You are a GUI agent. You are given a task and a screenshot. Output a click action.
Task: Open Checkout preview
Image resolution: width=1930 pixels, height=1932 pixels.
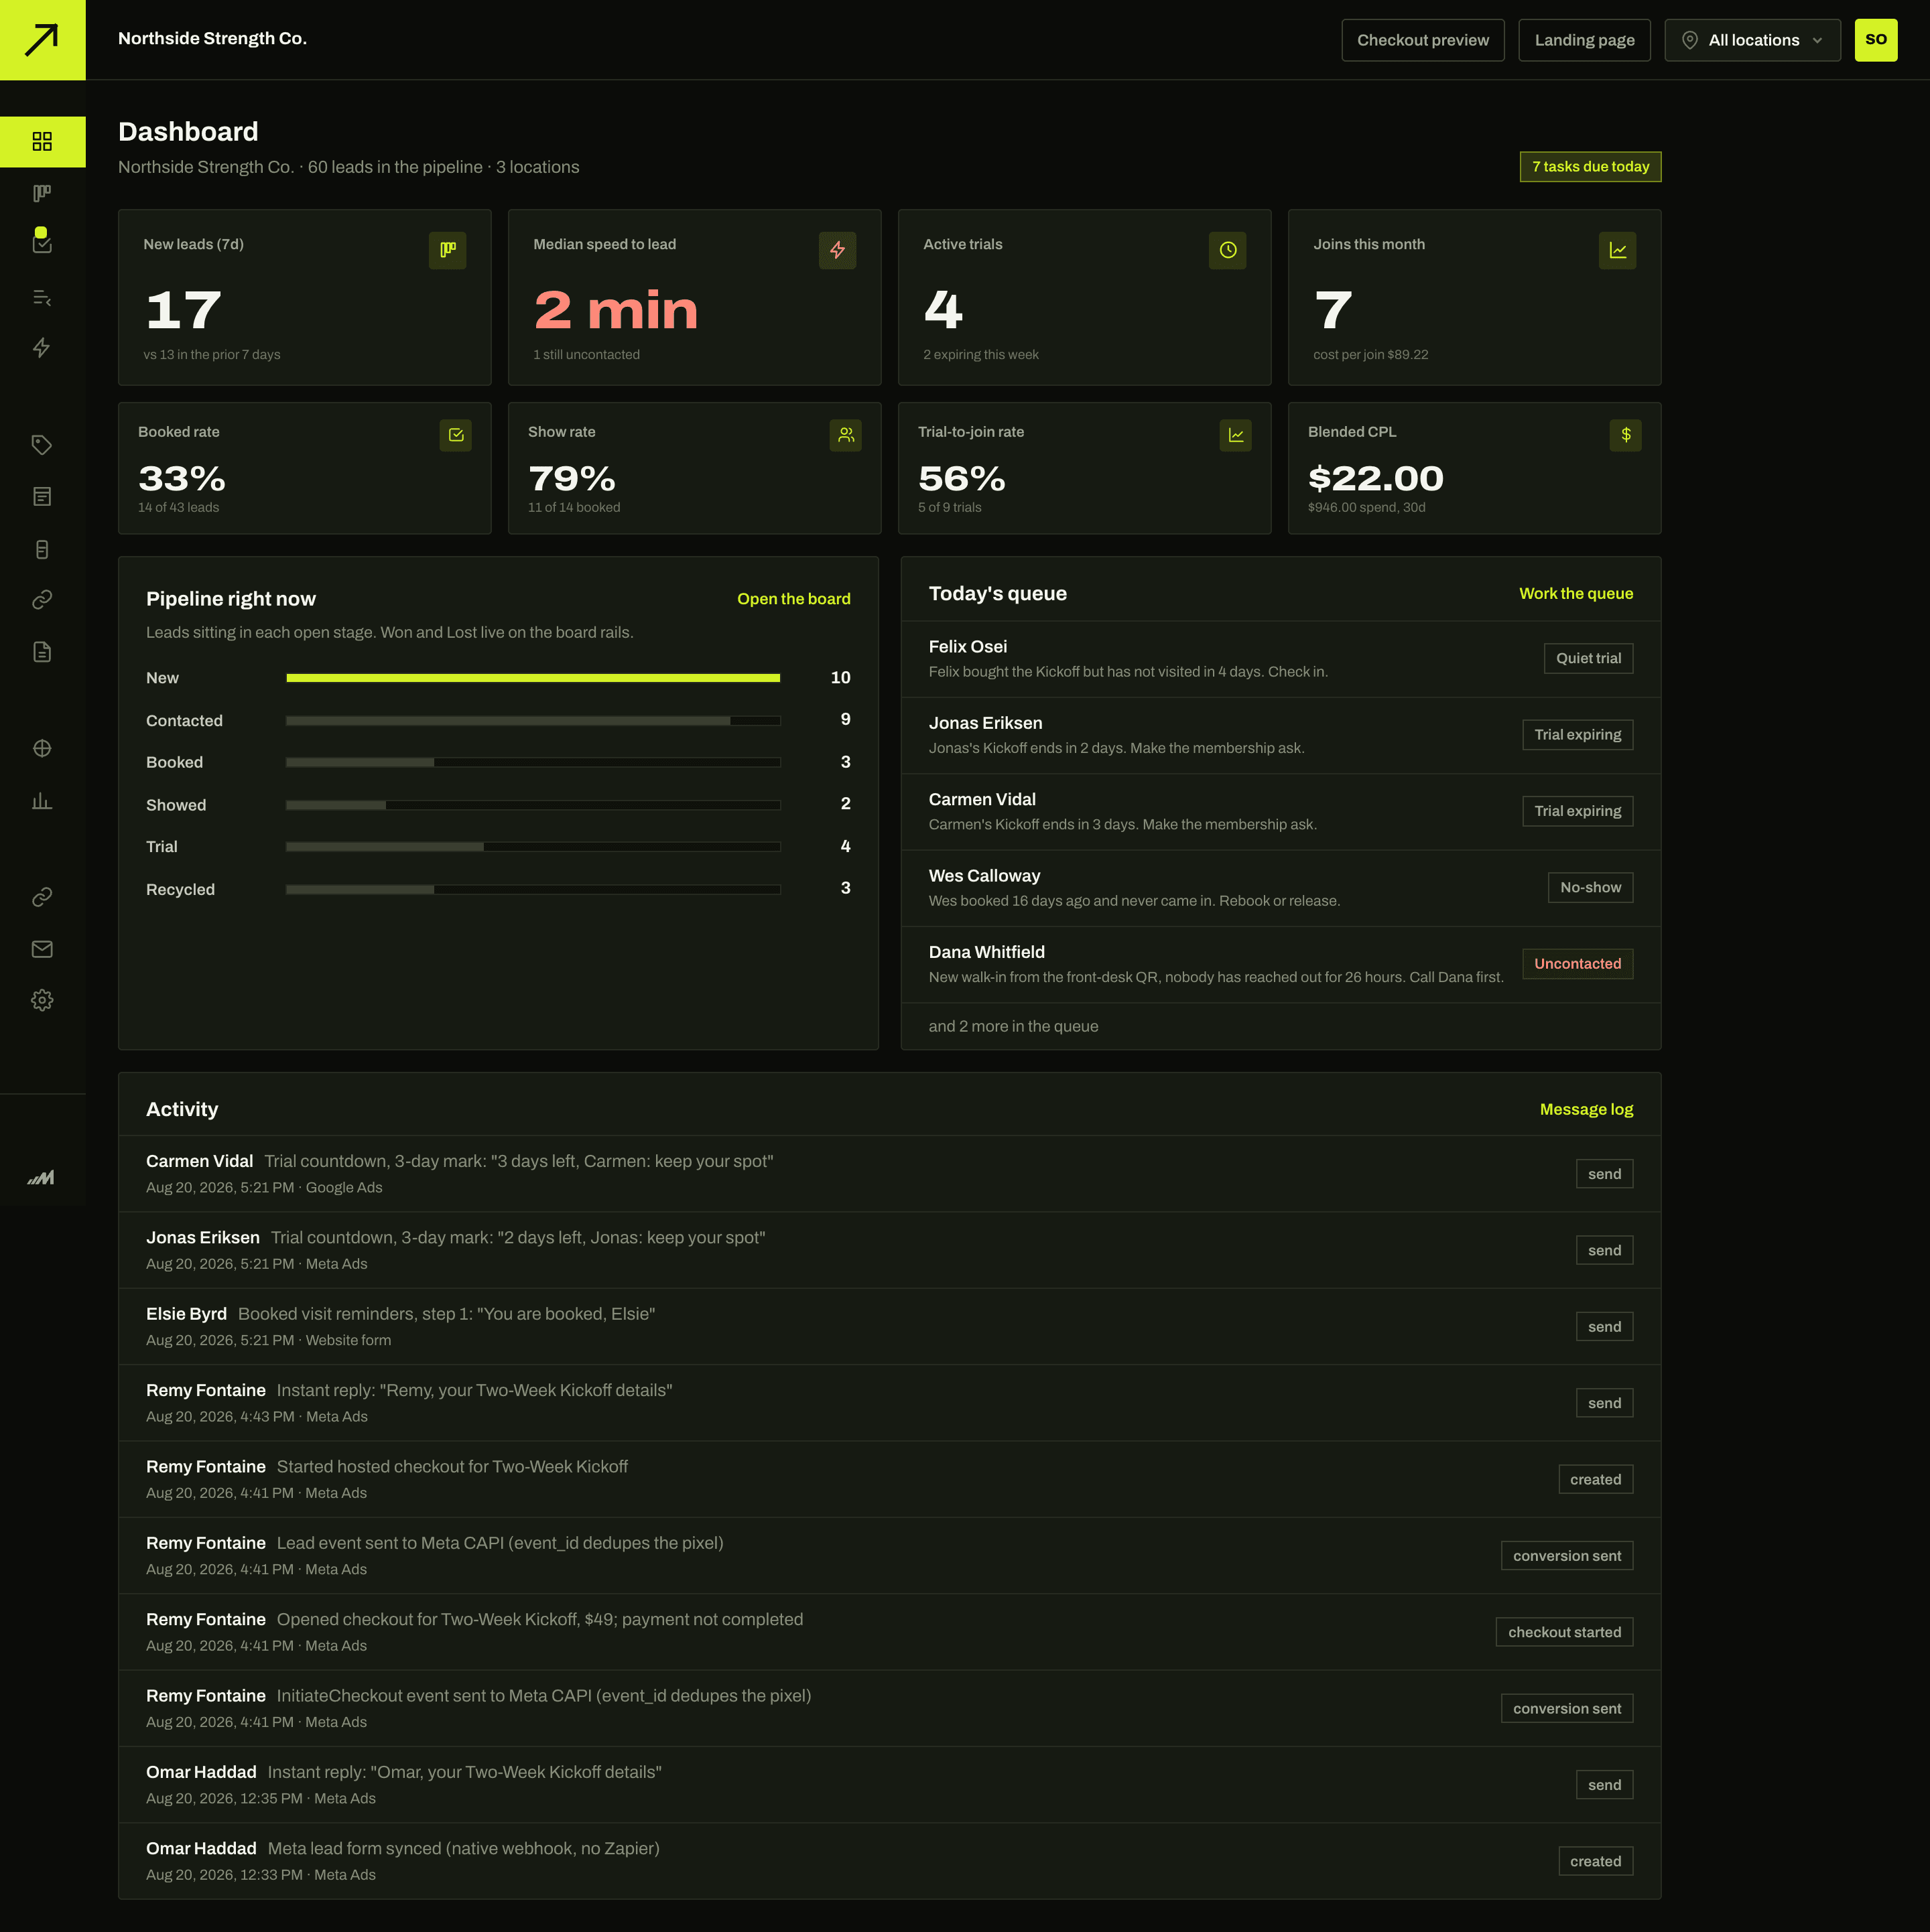point(1423,40)
